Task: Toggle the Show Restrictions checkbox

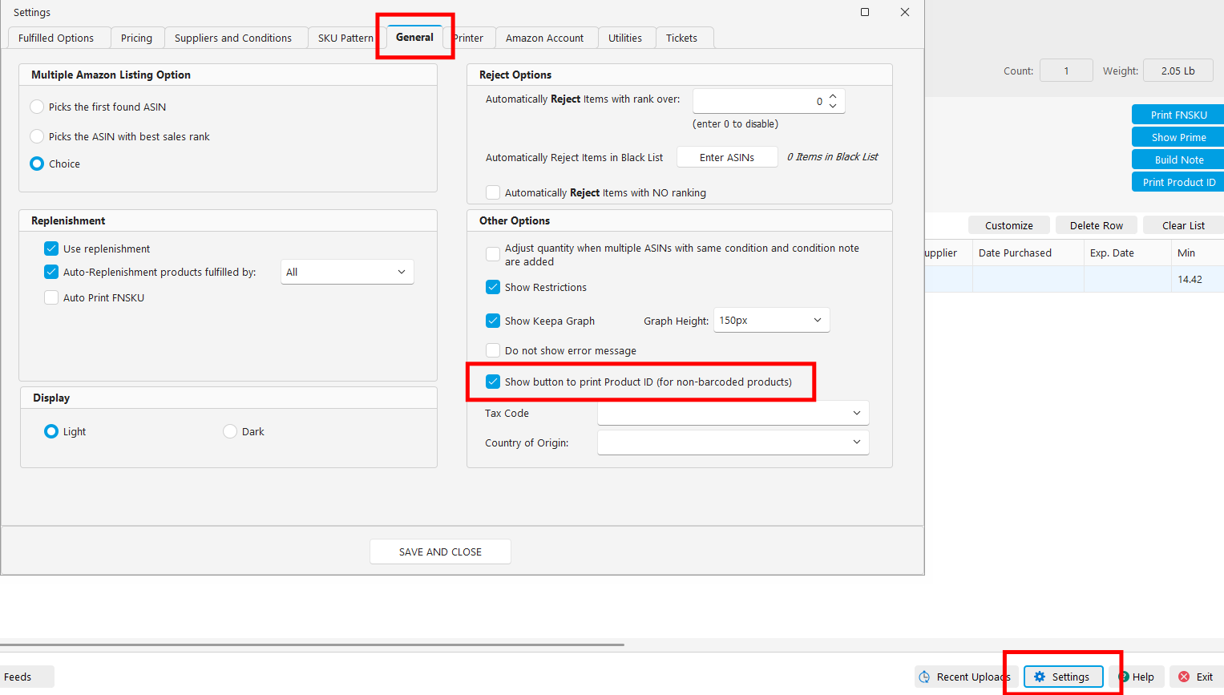Action: (x=493, y=287)
